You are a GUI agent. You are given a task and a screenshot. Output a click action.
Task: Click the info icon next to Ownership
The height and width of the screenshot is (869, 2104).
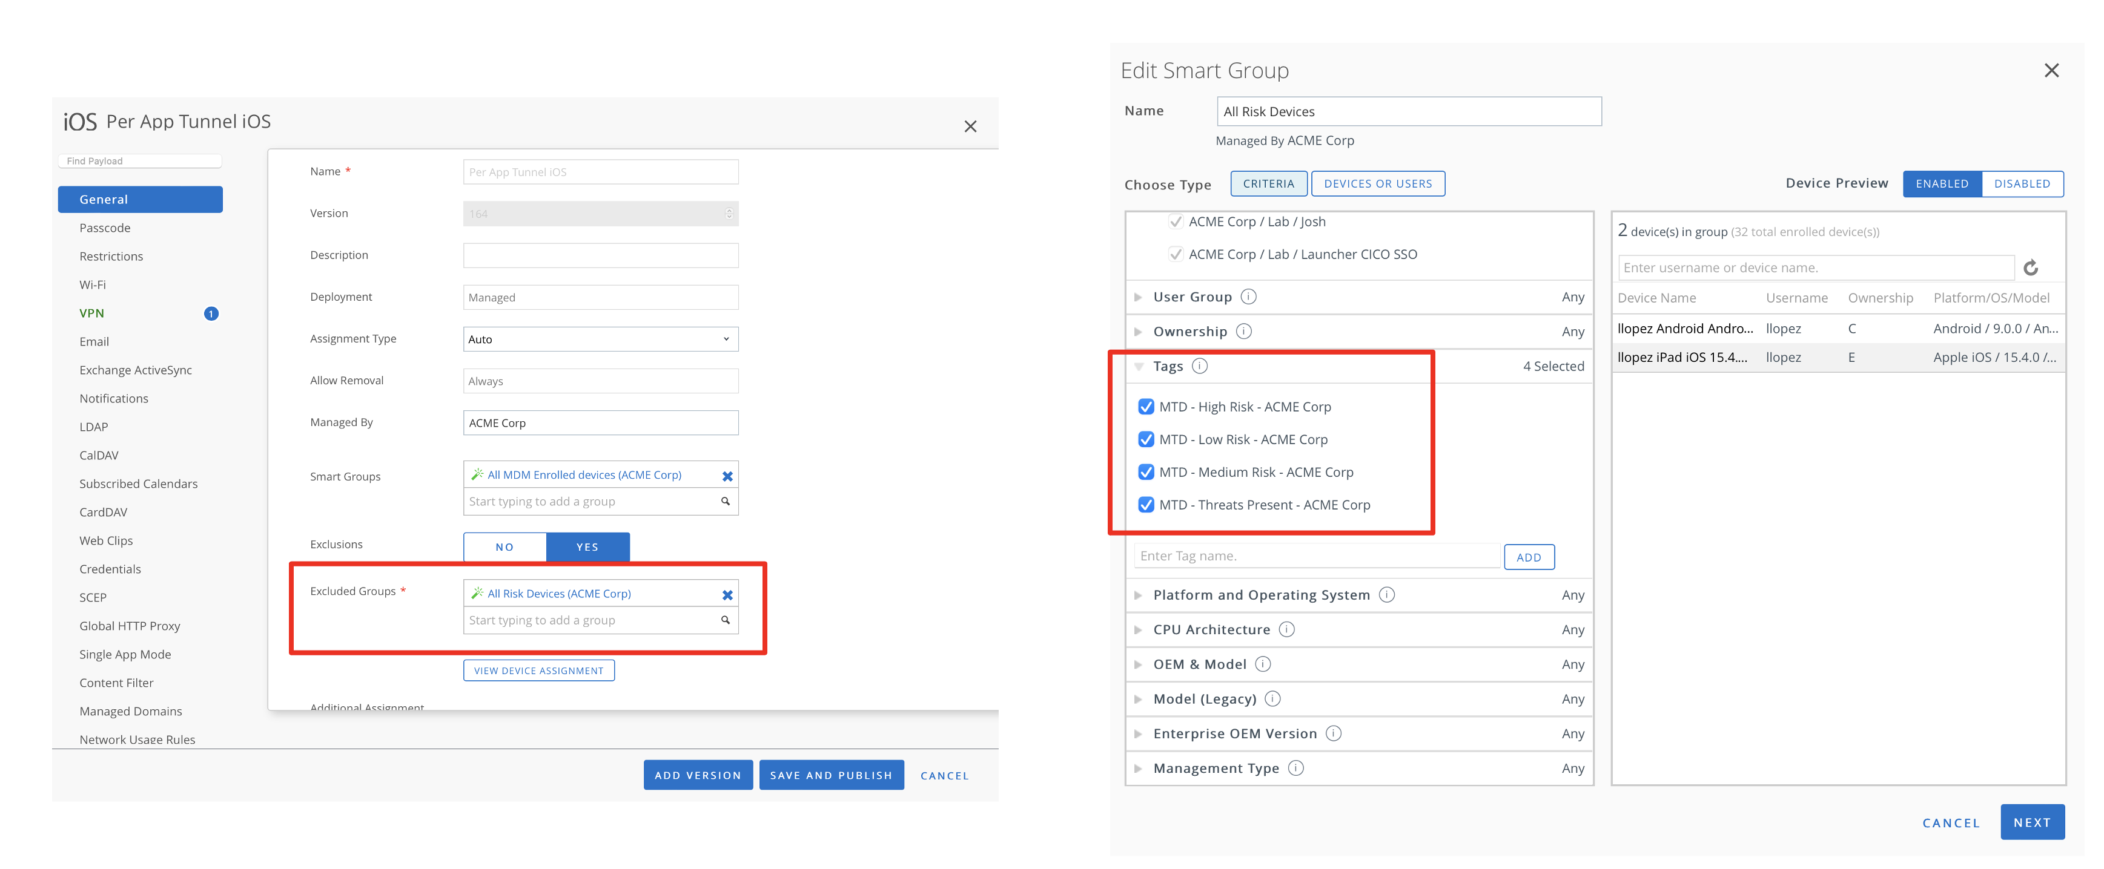(x=1245, y=331)
